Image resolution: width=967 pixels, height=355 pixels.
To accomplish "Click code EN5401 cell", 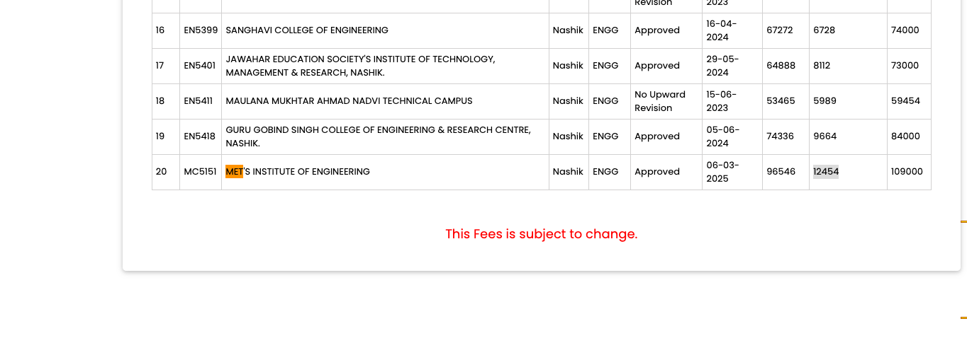I will pyautogui.click(x=201, y=66).
